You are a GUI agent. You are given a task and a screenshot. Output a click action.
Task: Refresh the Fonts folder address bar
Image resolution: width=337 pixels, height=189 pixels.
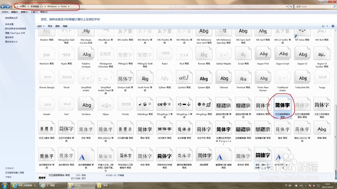[x=291, y=7]
